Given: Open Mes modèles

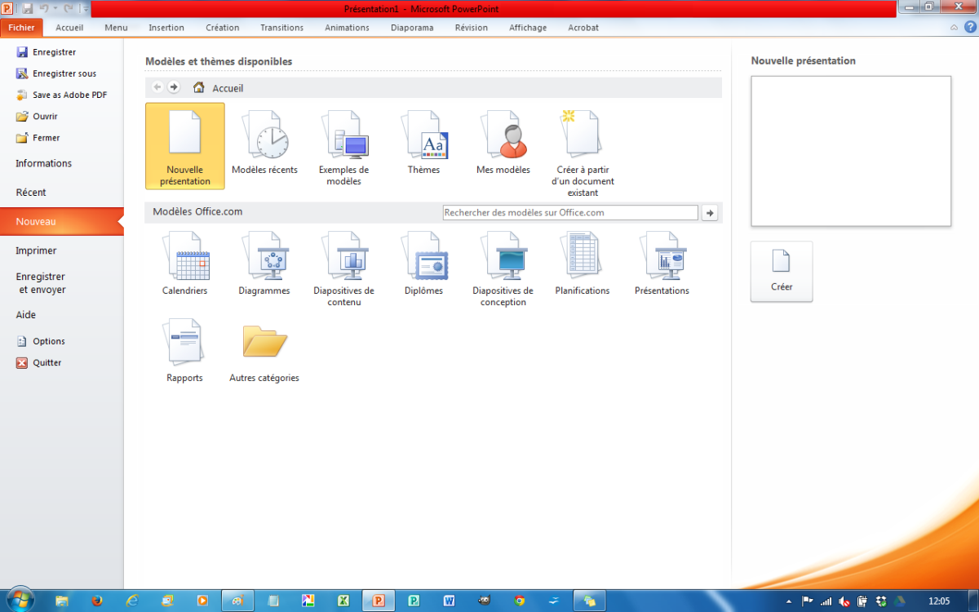Looking at the screenshot, I should tap(503, 143).
